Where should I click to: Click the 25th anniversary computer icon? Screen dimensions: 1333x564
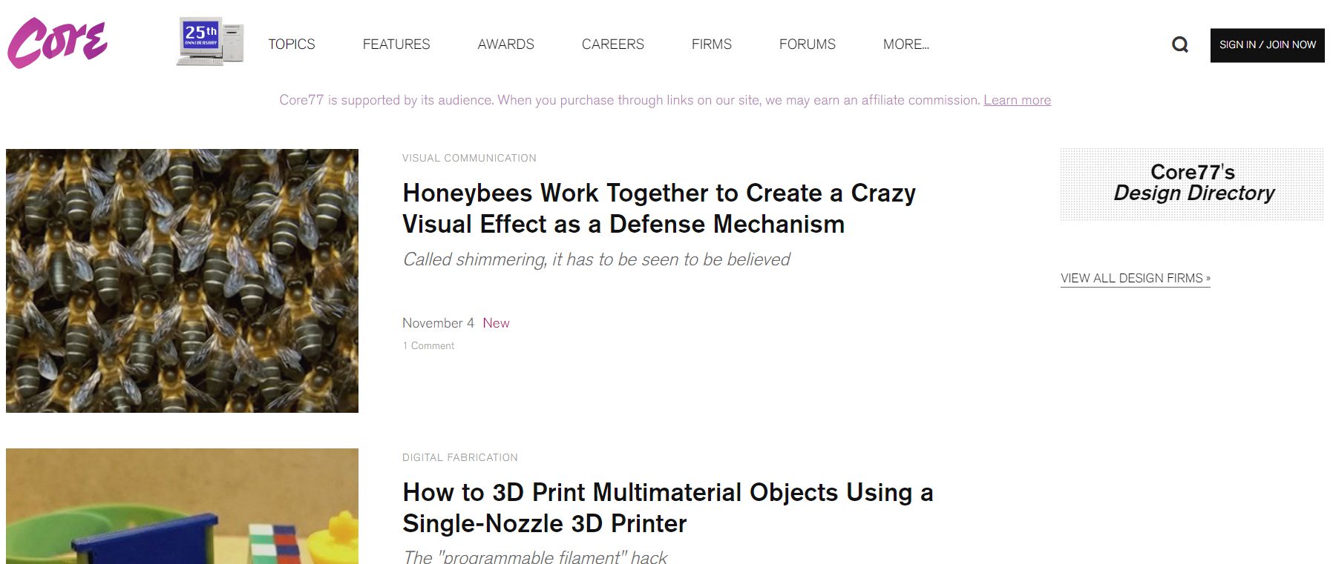point(210,42)
